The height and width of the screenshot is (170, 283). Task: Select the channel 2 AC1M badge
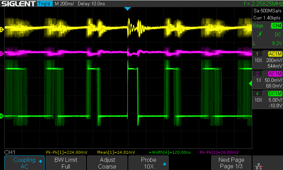click(275, 74)
